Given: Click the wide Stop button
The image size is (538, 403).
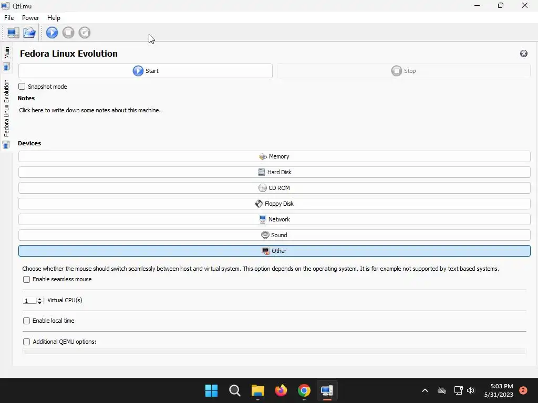Looking at the screenshot, I should coord(403,71).
